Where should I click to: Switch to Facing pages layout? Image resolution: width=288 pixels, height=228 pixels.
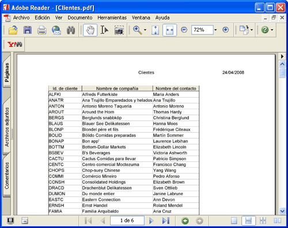pos(278,221)
